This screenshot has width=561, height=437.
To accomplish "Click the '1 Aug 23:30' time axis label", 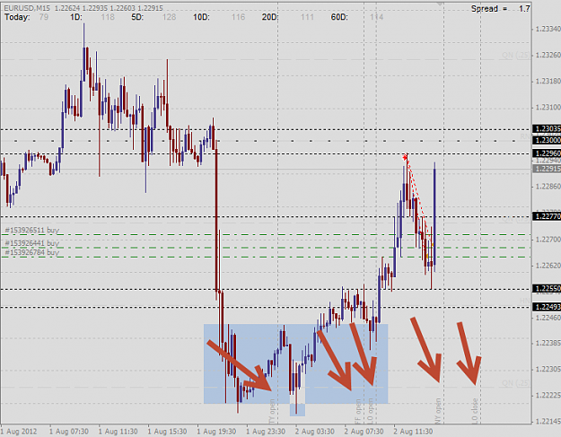I will [266, 432].
